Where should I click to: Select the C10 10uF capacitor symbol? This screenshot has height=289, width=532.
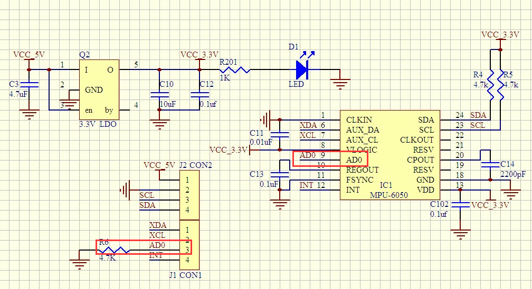(x=159, y=95)
